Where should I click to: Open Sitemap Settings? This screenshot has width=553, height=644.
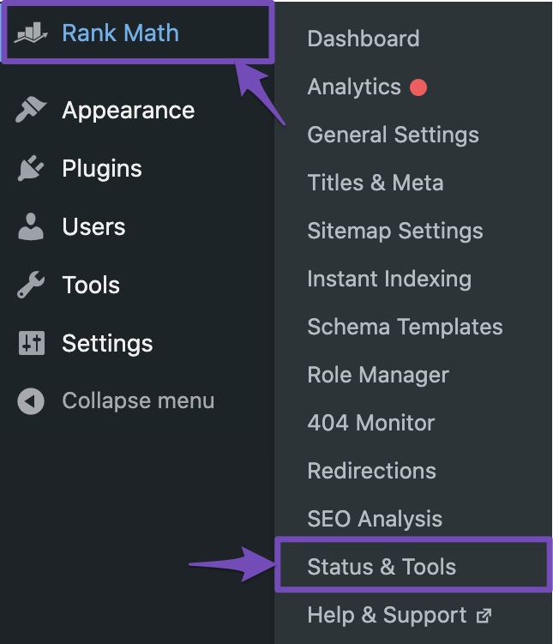point(394,231)
